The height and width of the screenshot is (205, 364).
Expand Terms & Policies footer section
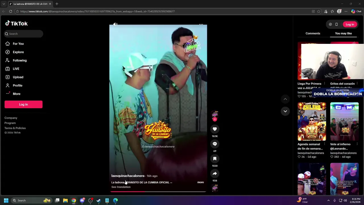[15, 128]
